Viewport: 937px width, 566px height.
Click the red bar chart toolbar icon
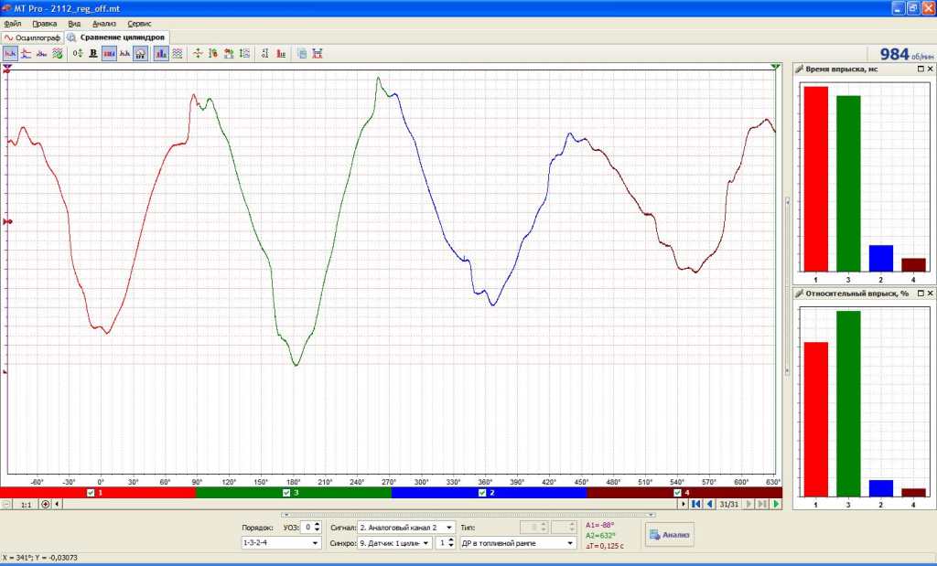click(x=282, y=54)
